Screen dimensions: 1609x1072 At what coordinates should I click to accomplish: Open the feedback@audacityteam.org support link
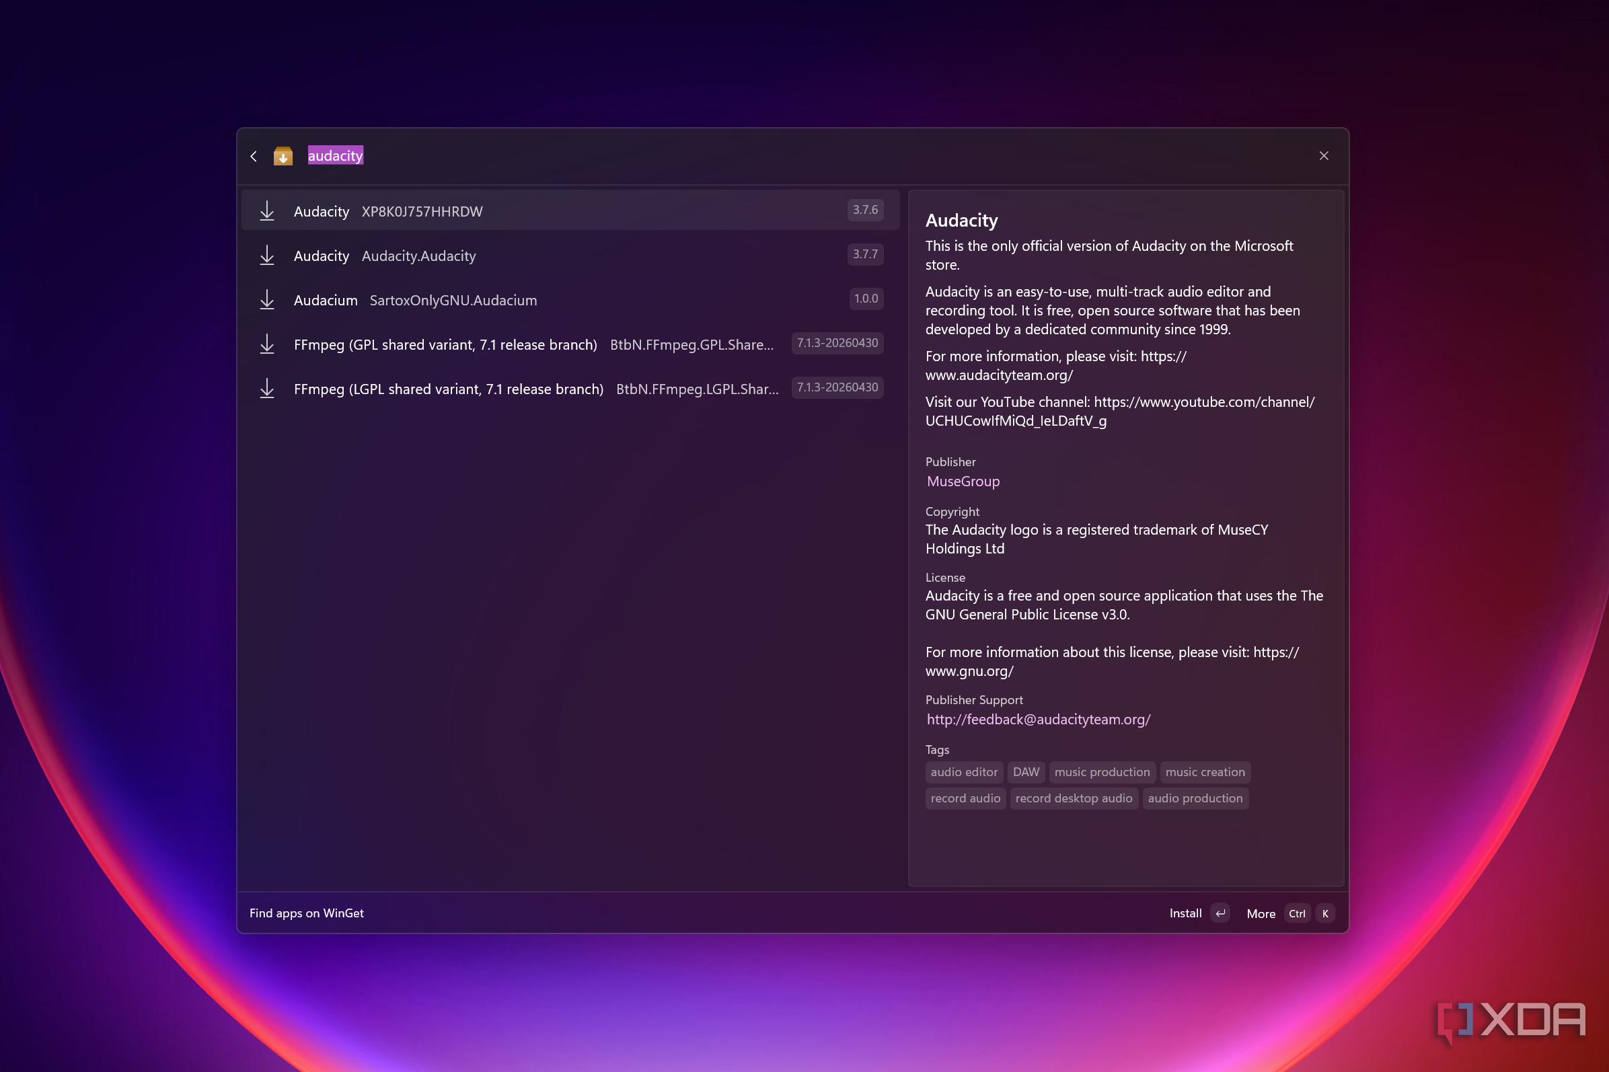(1038, 719)
